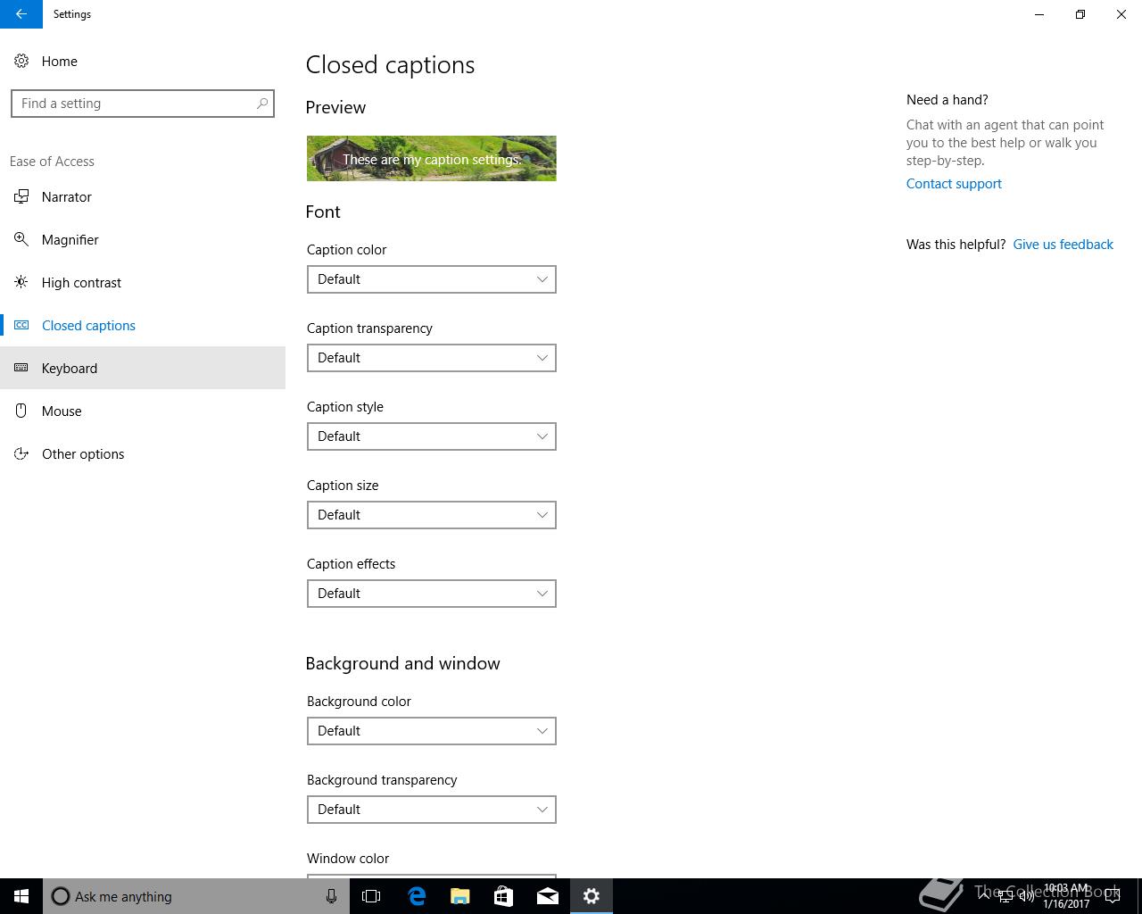Click the Settings gear taskbar icon

[x=592, y=896]
